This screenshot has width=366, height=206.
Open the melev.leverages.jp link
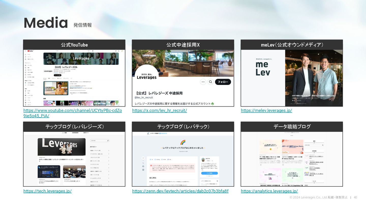pyautogui.click(x=266, y=110)
